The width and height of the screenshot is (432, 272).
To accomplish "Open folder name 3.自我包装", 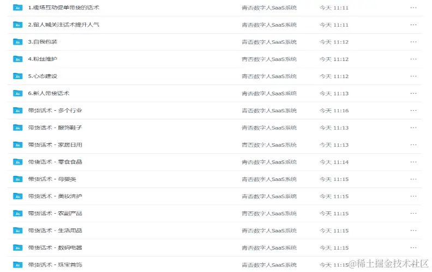I will click(43, 42).
